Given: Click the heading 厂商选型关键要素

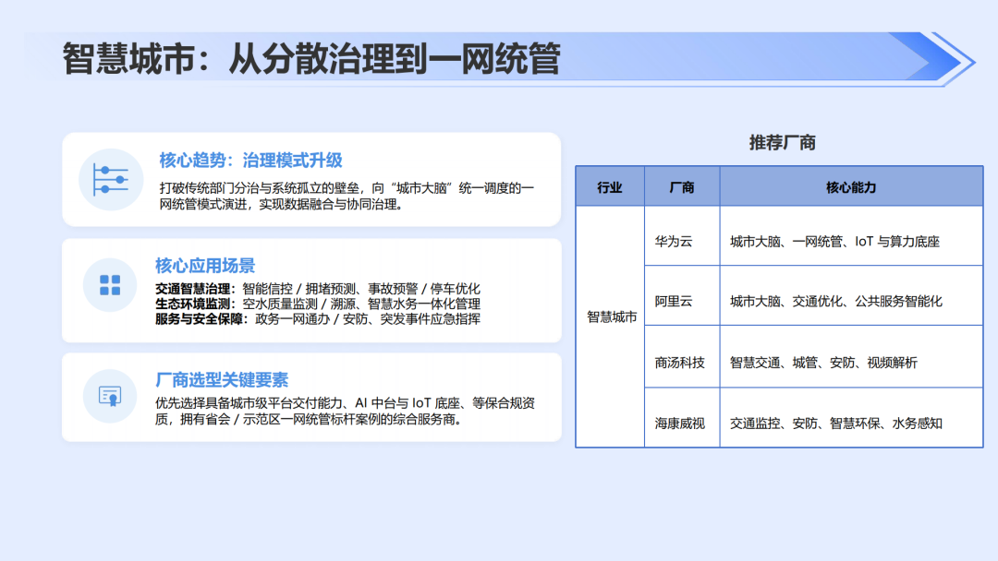Looking at the screenshot, I should [x=222, y=380].
